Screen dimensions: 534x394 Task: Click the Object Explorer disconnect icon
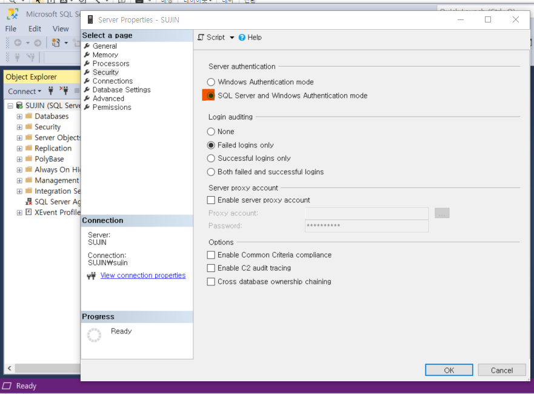point(64,90)
